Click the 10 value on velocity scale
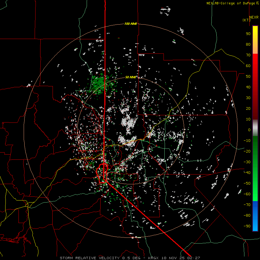This screenshot has width=260, height=260. [x=248, y=119]
